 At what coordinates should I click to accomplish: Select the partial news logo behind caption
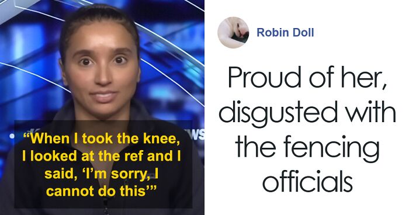click(196, 134)
